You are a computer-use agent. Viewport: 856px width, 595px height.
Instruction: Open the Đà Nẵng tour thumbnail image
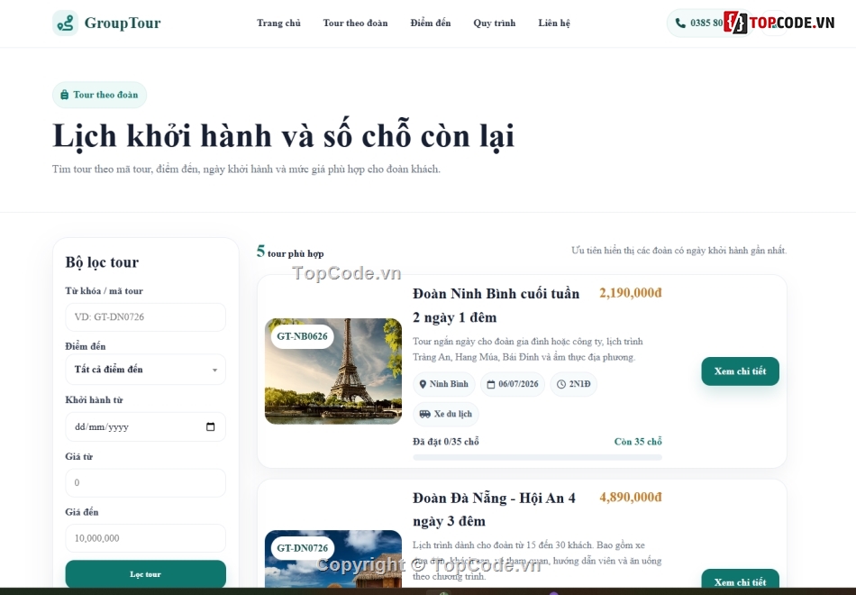click(333, 558)
